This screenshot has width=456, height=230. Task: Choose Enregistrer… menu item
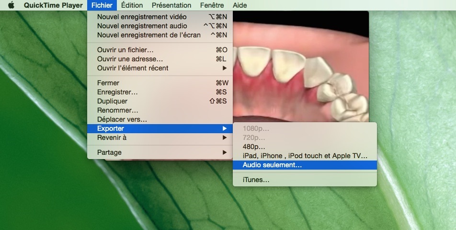(x=160, y=92)
